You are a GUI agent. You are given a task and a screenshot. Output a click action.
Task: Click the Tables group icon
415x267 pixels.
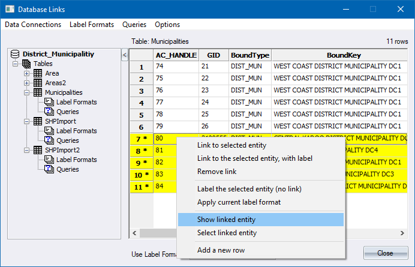[x=26, y=64]
